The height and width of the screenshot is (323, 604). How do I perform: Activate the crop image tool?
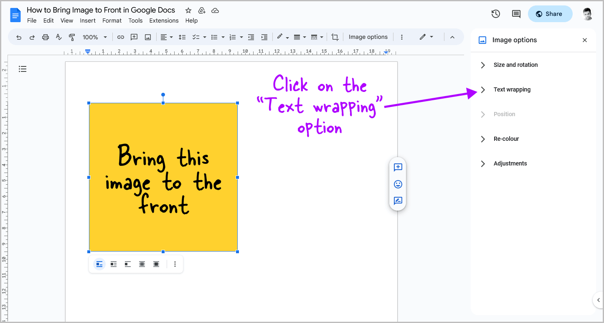tap(335, 37)
